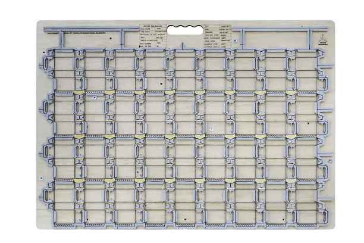Click the black hole near the right edge
This screenshot has height=243, width=364.
(x=307, y=123)
